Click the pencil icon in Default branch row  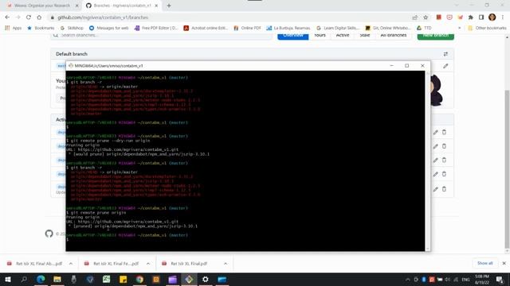(x=445, y=66)
